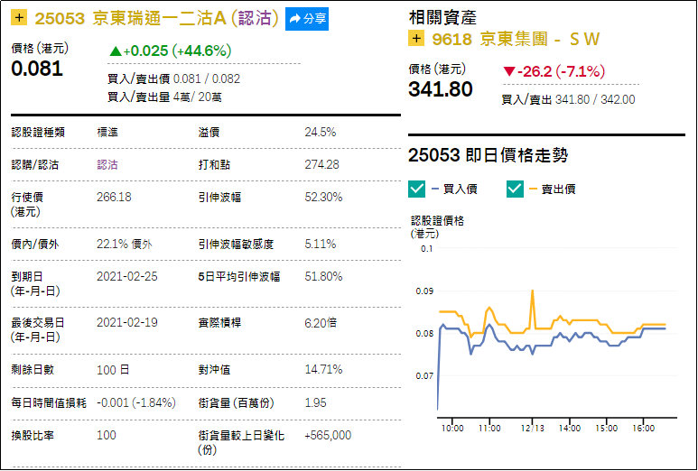This screenshot has height=471, width=698.
Task: Select 行使價 value 266.18
Action: pyautogui.click(x=114, y=197)
